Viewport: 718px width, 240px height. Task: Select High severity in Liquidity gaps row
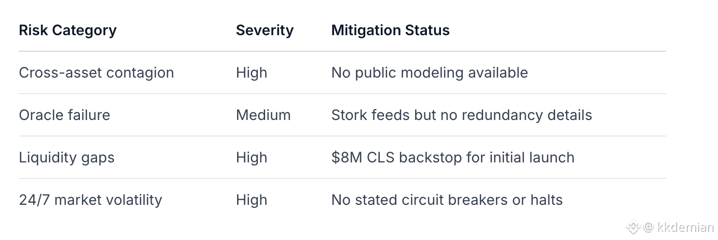pos(252,157)
